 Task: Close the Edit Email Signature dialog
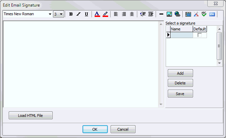point(216,3)
